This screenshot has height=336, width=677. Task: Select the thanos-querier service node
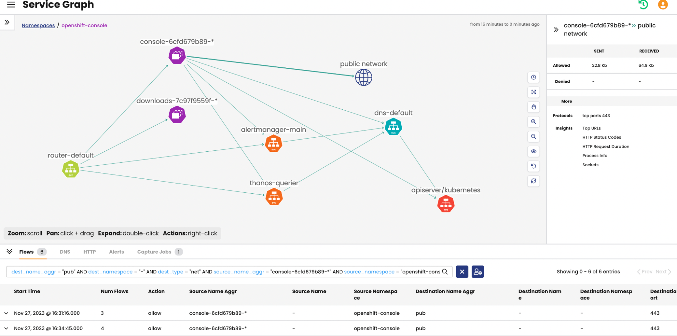point(274,197)
